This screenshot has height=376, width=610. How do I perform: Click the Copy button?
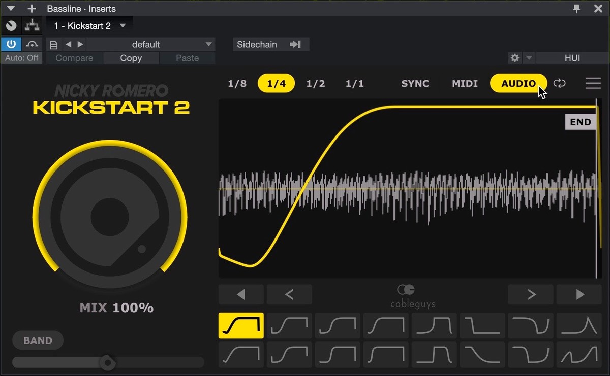click(131, 58)
